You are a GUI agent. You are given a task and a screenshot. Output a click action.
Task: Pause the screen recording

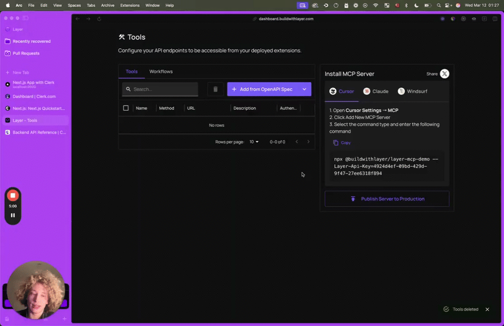point(13,215)
